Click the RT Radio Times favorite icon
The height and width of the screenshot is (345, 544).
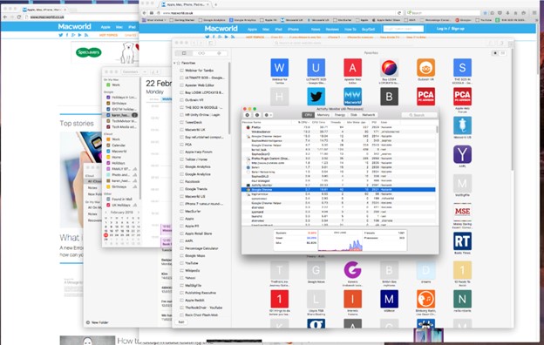pyautogui.click(x=462, y=241)
